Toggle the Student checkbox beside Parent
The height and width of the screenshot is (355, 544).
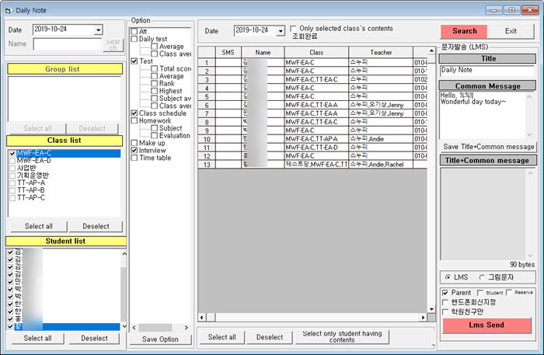pos(480,293)
